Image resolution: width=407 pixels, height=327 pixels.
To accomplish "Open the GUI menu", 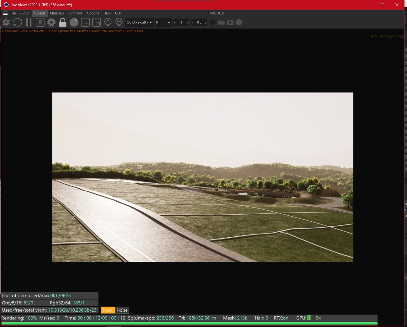I will [118, 13].
